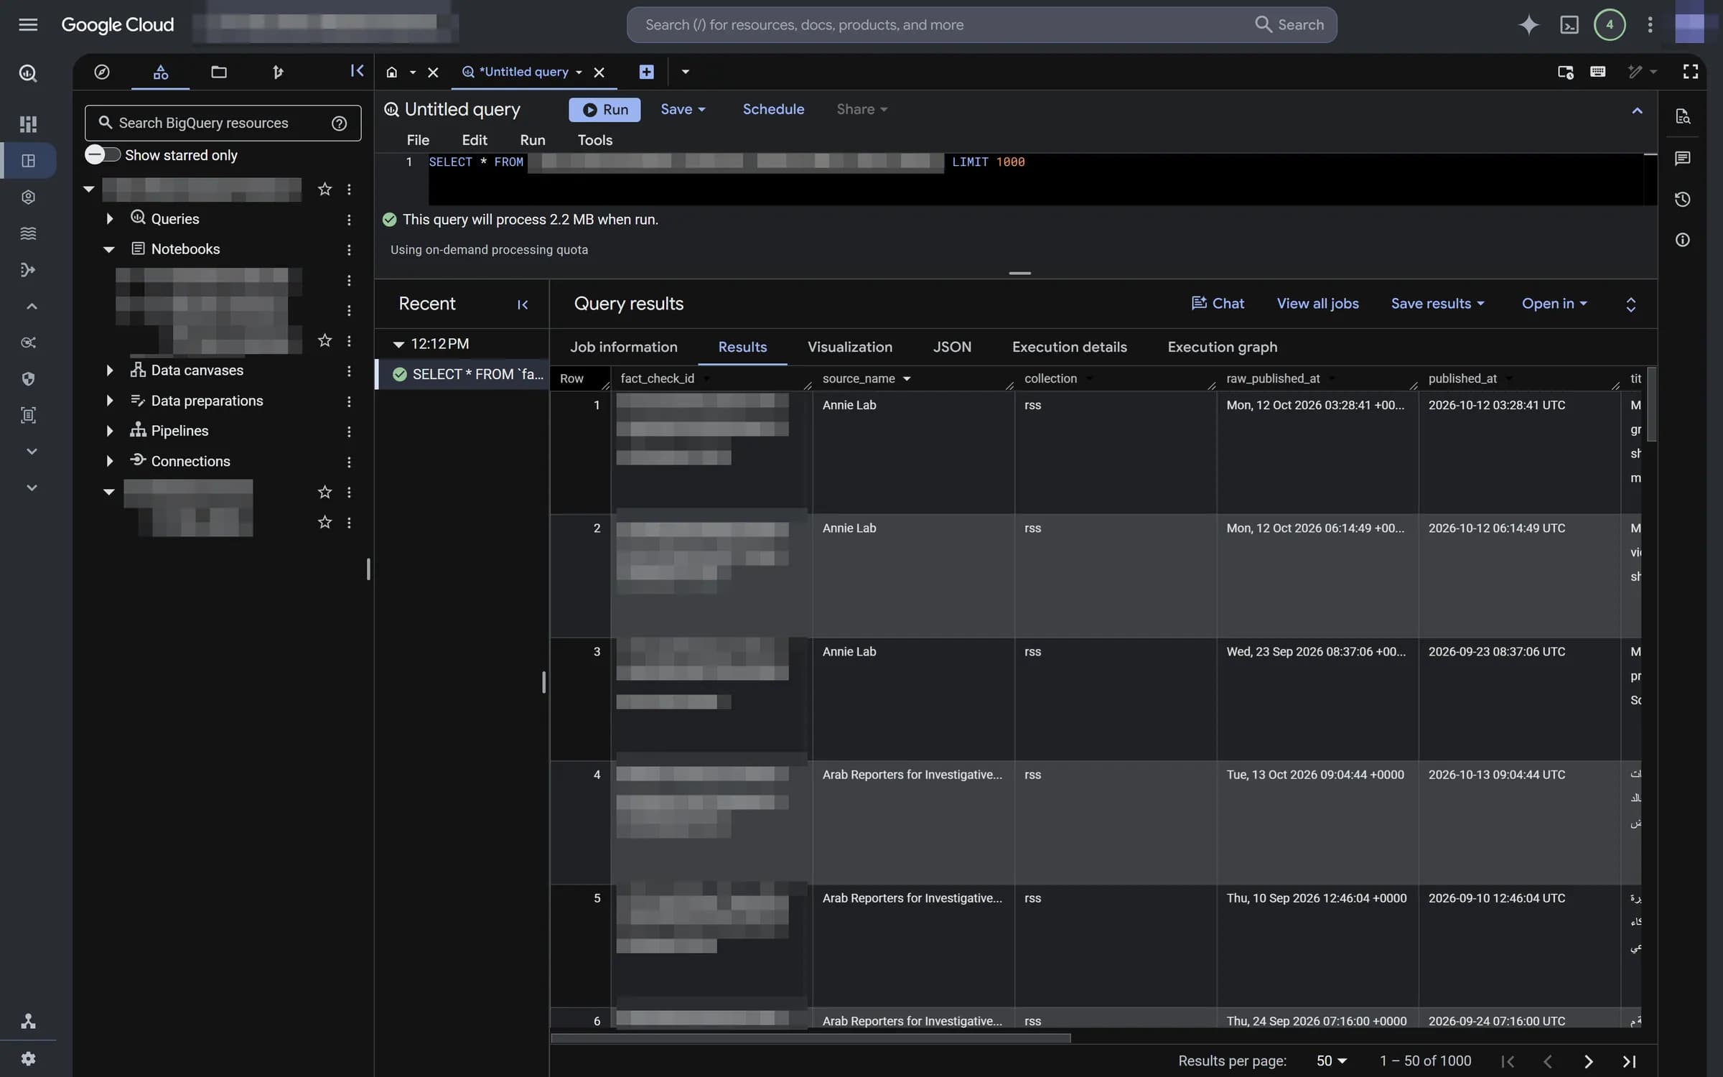The height and width of the screenshot is (1077, 1723).
Task: Open Save results dropdown
Action: 1437,304
